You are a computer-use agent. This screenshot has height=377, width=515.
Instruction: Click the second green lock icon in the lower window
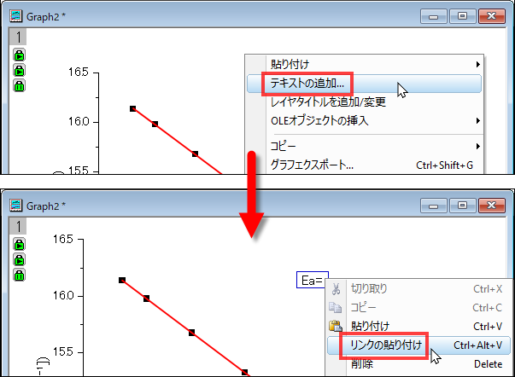(19, 260)
